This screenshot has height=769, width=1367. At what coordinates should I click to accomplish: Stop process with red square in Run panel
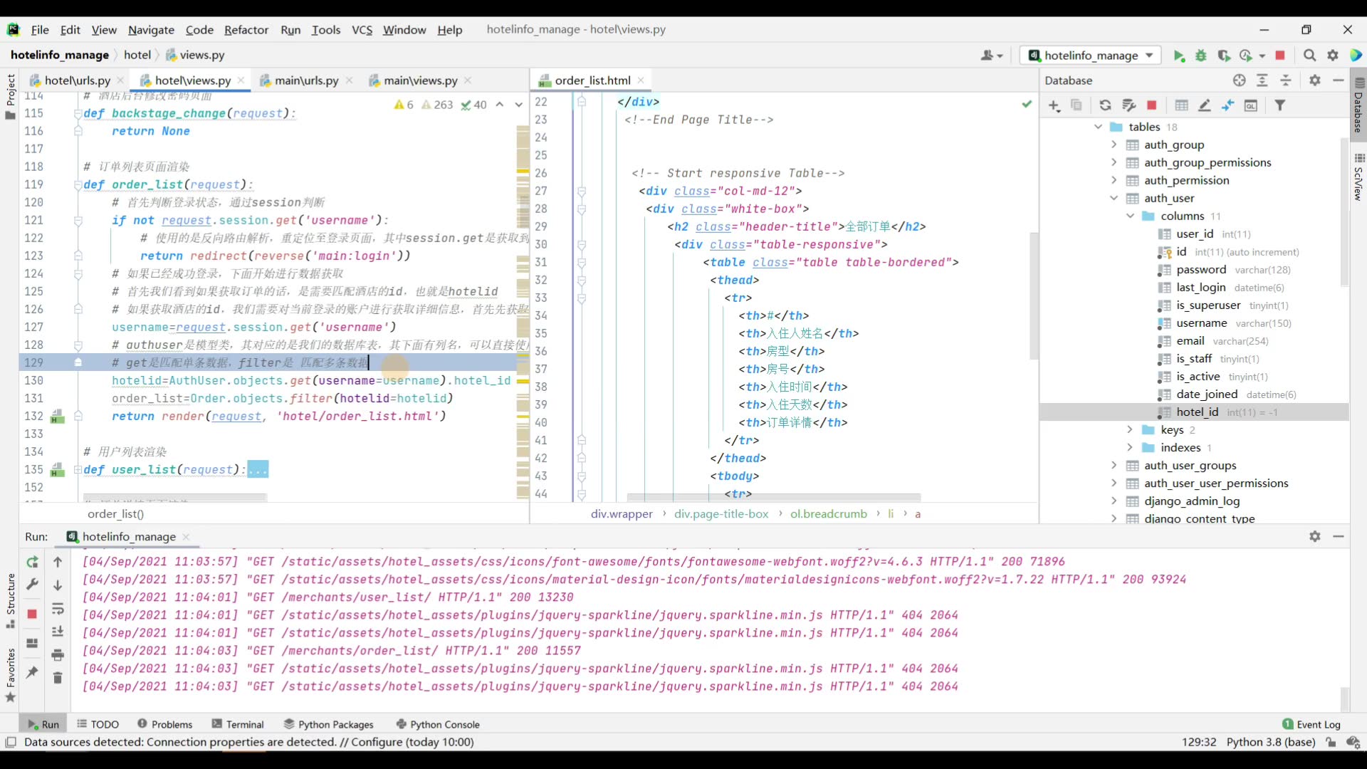click(32, 614)
